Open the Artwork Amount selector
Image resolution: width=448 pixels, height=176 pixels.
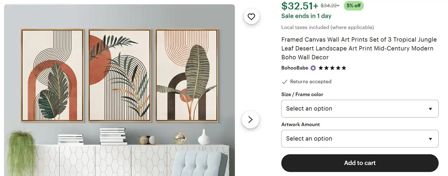(360, 139)
